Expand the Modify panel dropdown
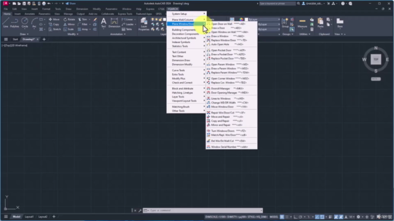This screenshot has width=394, height=221. (x=73, y=34)
